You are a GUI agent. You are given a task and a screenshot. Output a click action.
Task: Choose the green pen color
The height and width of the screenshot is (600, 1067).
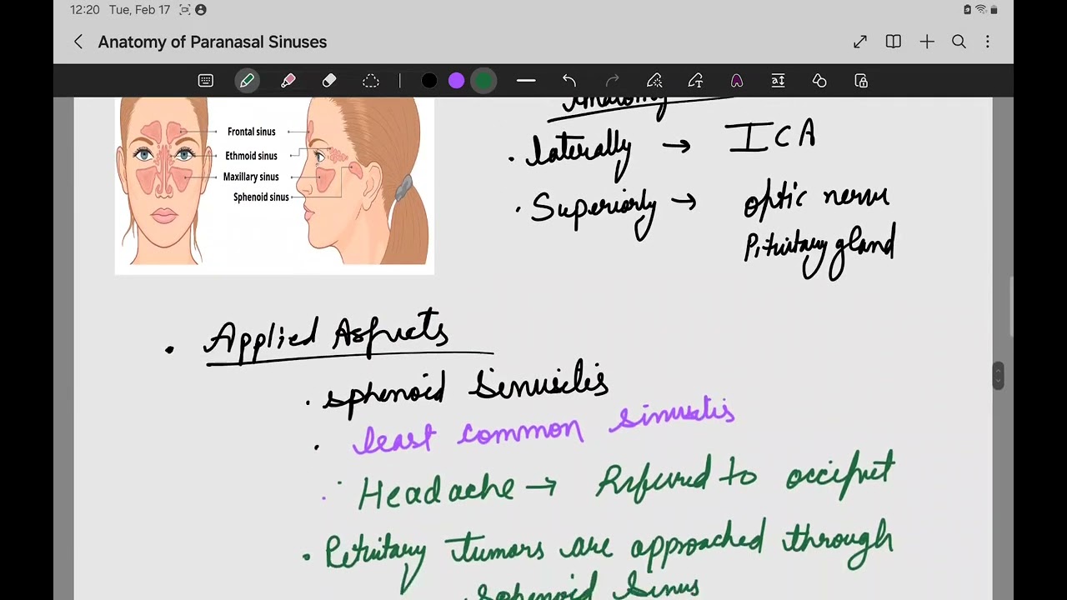pos(483,81)
